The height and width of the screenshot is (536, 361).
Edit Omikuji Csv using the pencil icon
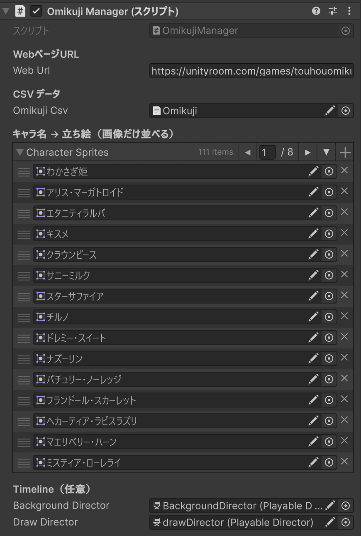coord(330,110)
